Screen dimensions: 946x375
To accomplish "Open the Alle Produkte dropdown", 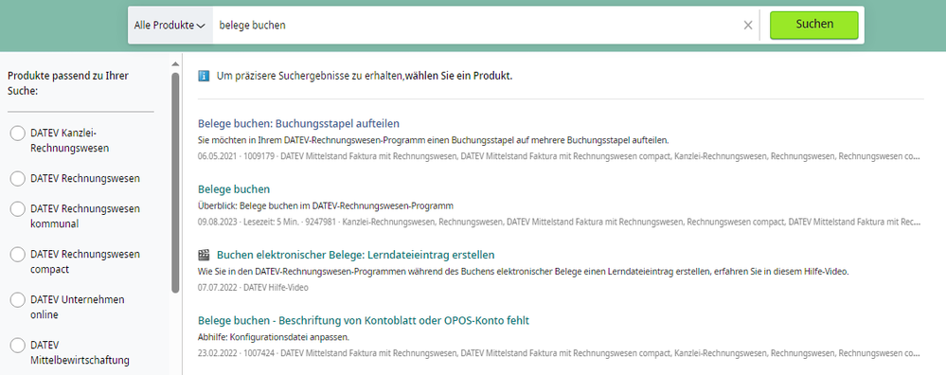I will (x=170, y=25).
